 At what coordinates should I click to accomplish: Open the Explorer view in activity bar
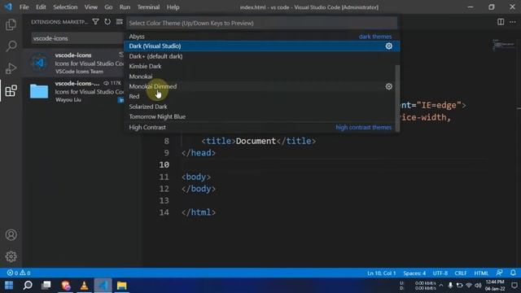point(11,24)
